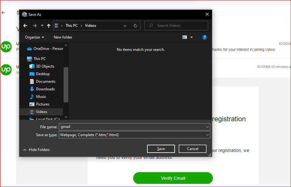Go back in Save As navigation
This screenshot has height=187, width=291.
(x=25, y=26)
